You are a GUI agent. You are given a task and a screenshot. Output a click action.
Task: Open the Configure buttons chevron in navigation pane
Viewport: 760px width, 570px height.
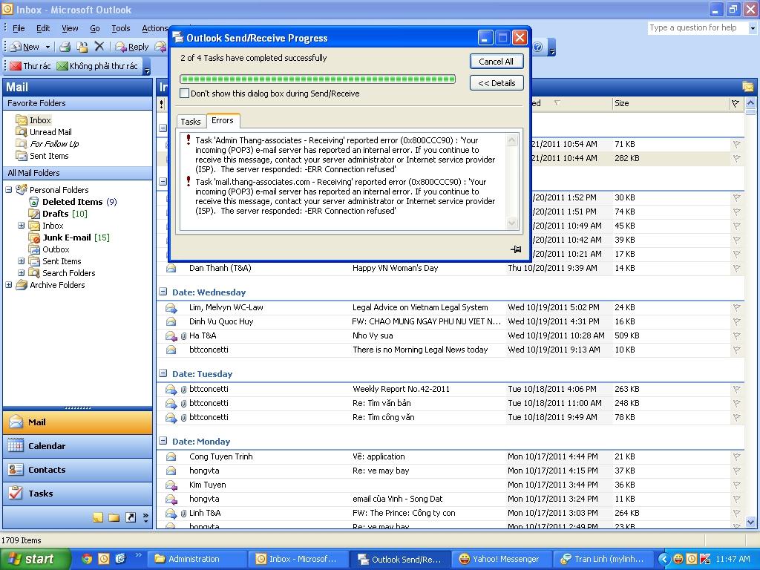pos(145,517)
